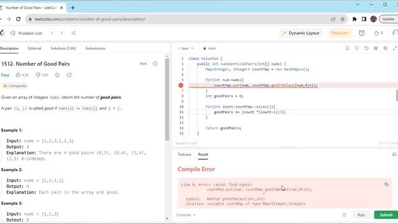The width and height of the screenshot is (398, 224).
Task: Open a new browser tab
Action: point(73,7)
